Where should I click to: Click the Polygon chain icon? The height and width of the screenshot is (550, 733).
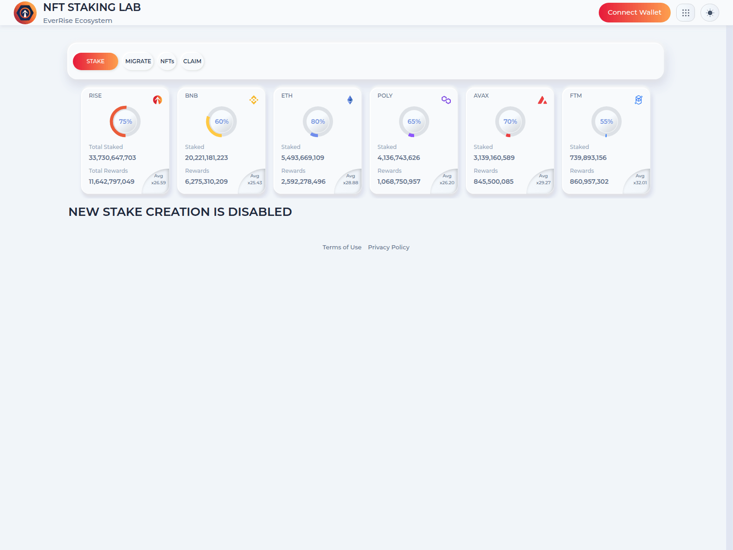click(446, 100)
